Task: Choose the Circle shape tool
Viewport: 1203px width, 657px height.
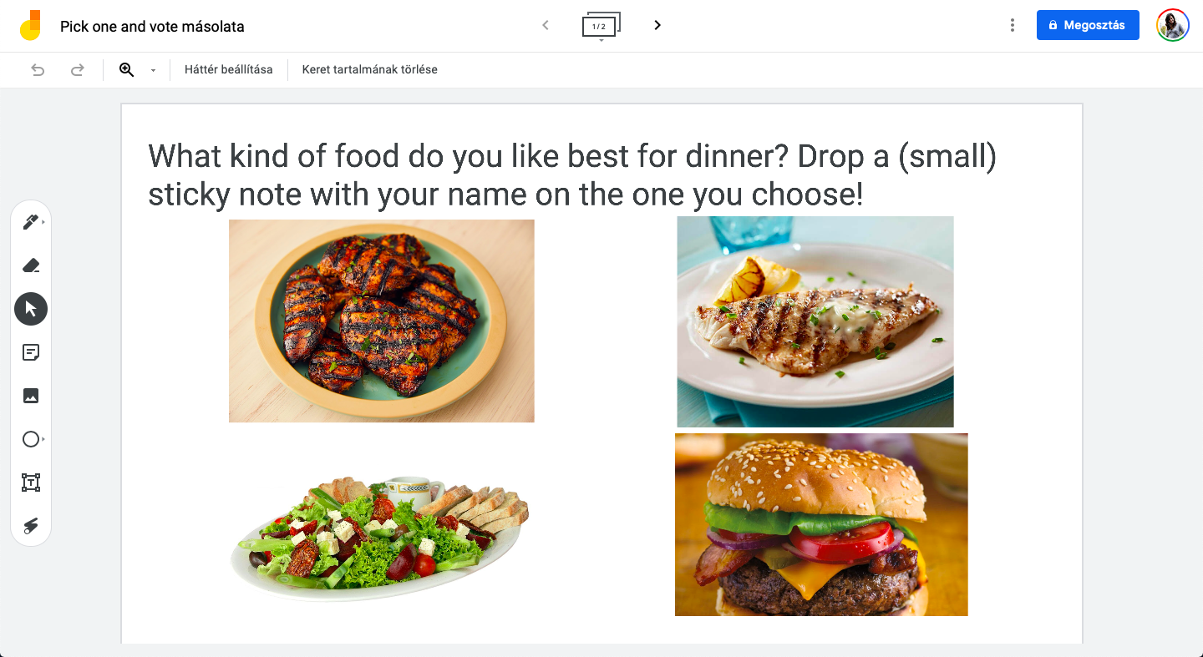Action: [31, 439]
